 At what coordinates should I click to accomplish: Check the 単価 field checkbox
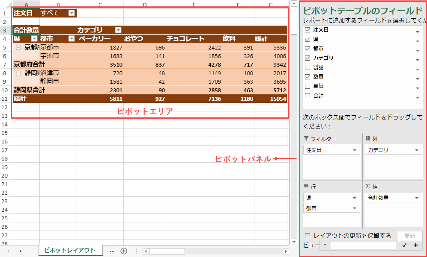[x=308, y=86]
